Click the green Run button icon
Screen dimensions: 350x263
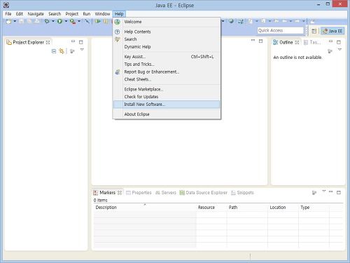[59, 21]
